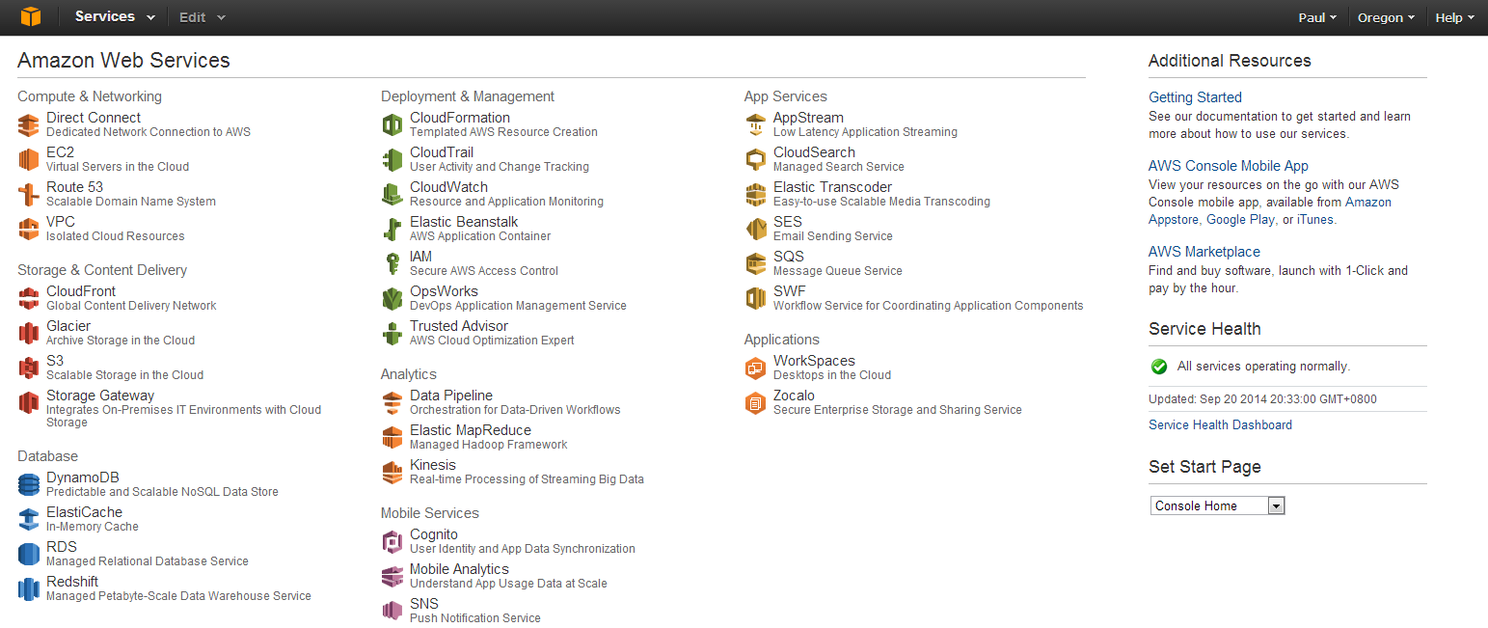Click the SES email icon

click(756, 230)
